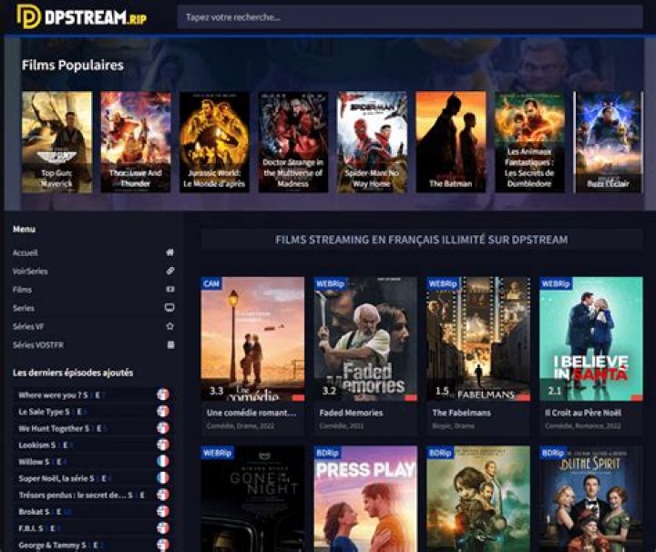Click the calendar icon beside Séries VOSTFR

click(x=170, y=344)
